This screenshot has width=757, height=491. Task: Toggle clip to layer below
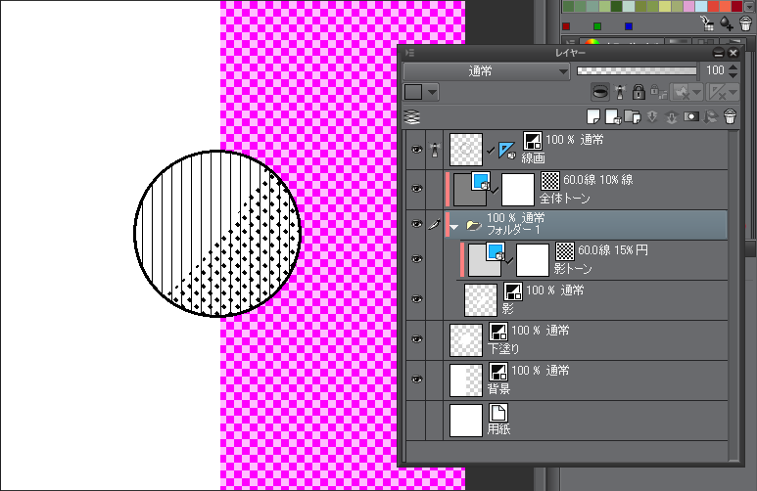click(x=600, y=92)
